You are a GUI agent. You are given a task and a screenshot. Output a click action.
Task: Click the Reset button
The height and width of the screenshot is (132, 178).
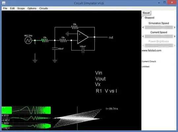(146, 13)
